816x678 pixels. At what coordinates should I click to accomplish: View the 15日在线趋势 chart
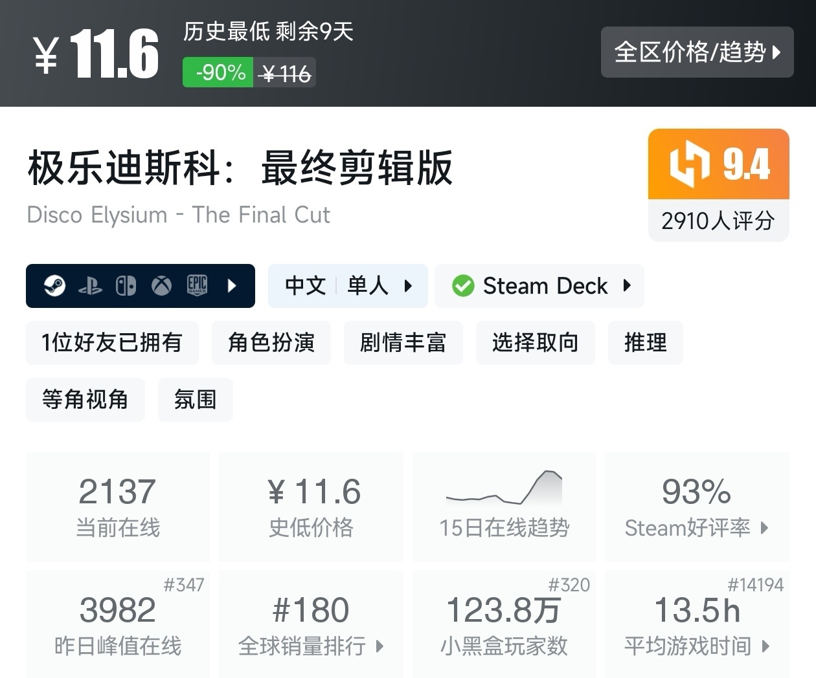(x=504, y=507)
